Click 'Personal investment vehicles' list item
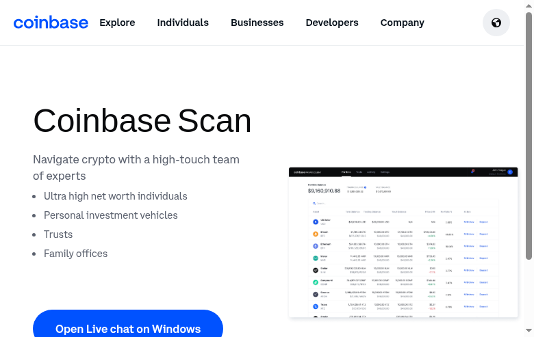Viewport: 534px width, 337px height. coord(111,215)
